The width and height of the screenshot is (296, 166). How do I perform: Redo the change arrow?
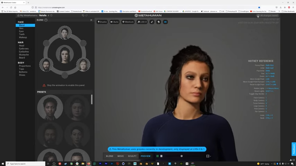pyautogui.click(x=86, y=16)
